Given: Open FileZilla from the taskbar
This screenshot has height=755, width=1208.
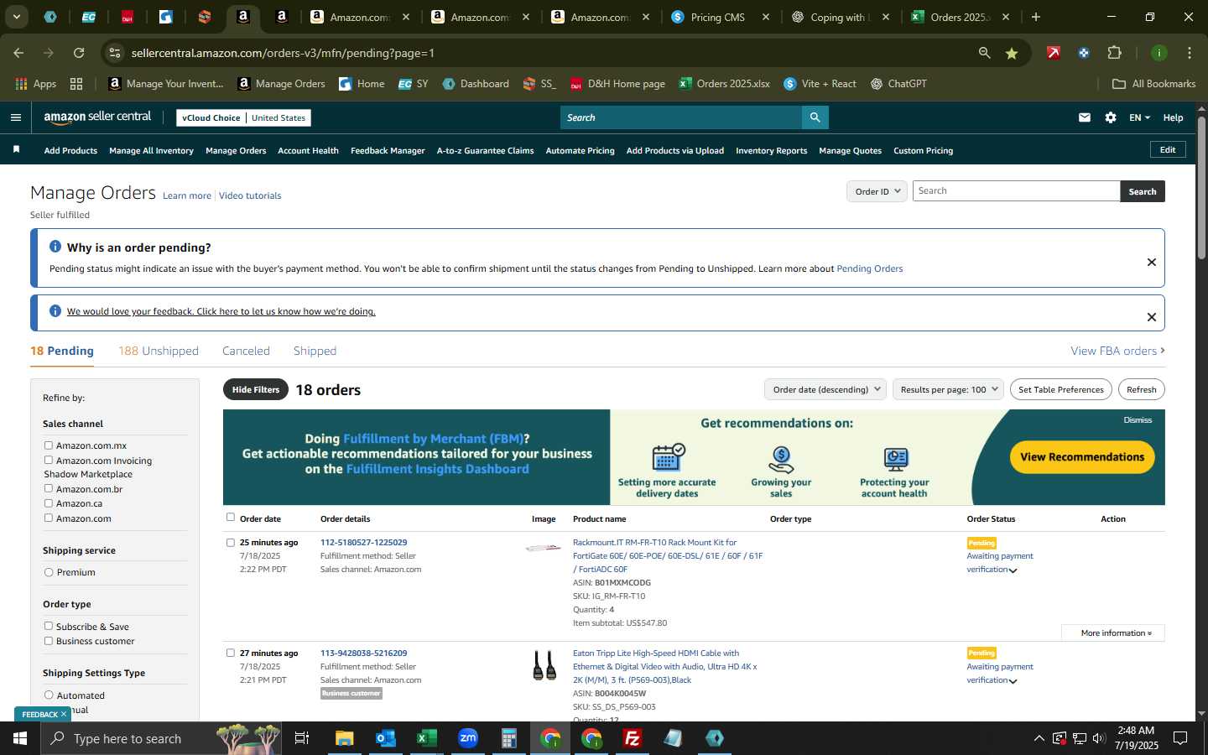Looking at the screenshot, I should coord(633,738).
